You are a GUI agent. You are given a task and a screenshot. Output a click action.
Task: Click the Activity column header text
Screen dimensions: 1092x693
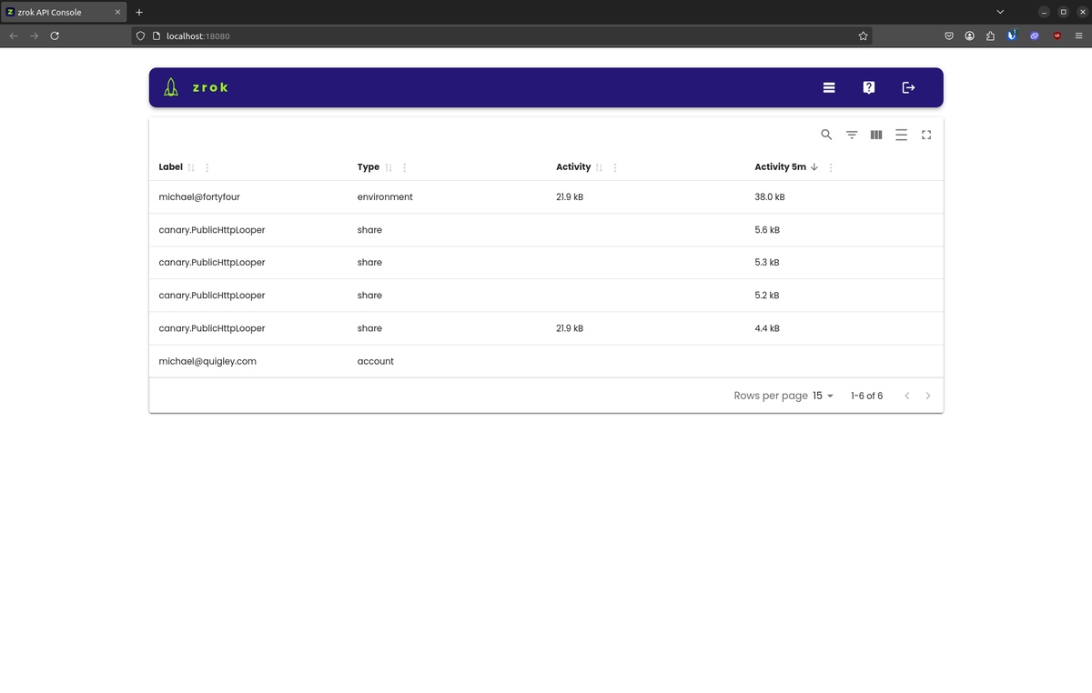(x=573, y=167)
